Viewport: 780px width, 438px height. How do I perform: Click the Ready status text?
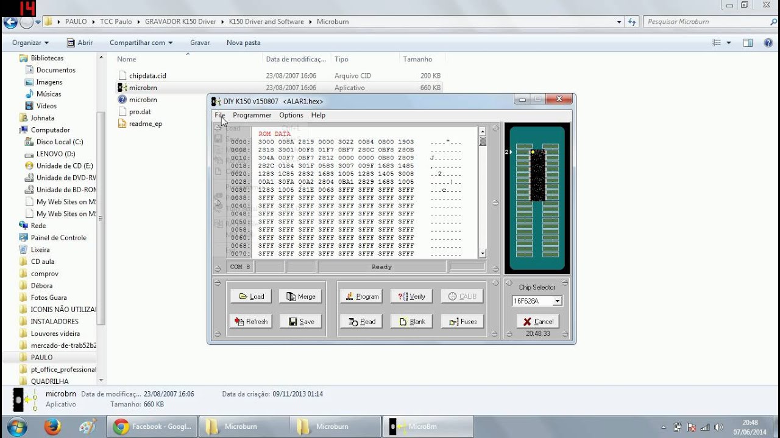pyautogui.click(x=382, y=266)
